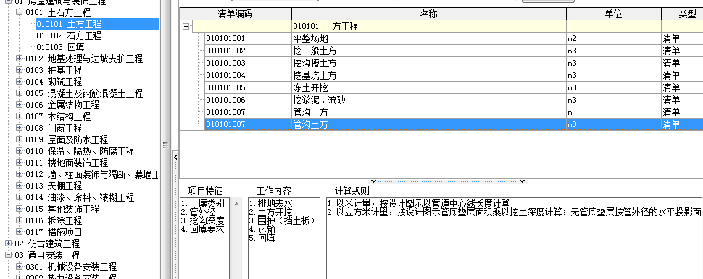Click 回填 in 工作内容 list
The image size is (703, 279).
click(262, 238)
